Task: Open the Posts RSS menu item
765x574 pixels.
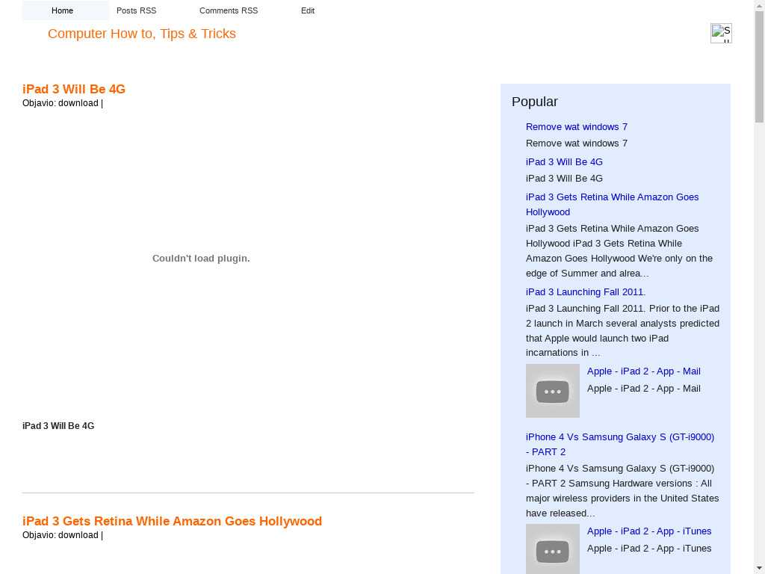Action: tap(136, 10)
